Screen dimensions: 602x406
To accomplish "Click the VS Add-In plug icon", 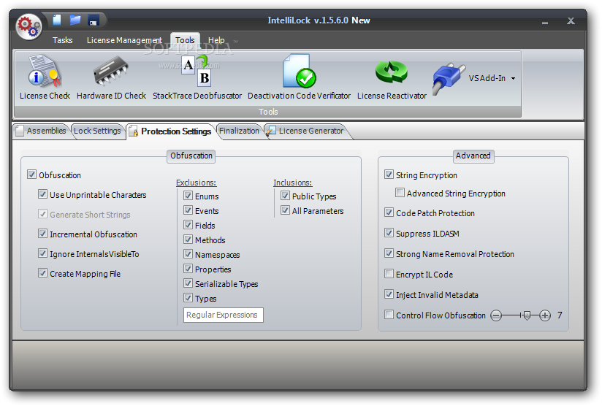I will click(448, 78).
